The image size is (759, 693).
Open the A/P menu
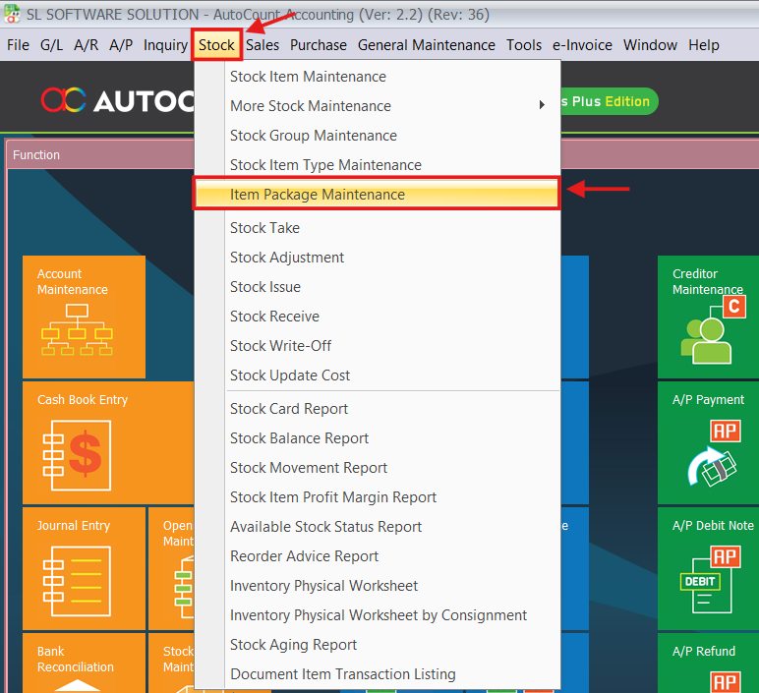pos(121,45)
